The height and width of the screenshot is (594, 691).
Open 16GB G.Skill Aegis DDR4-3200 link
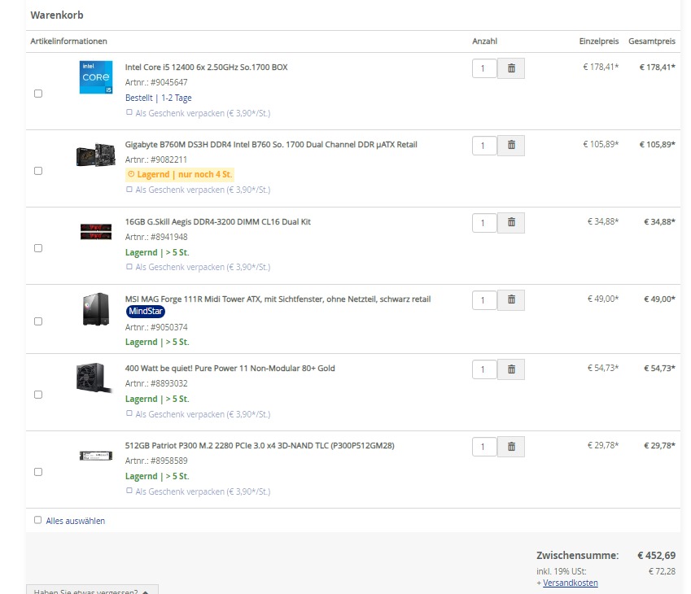(217, 221)
